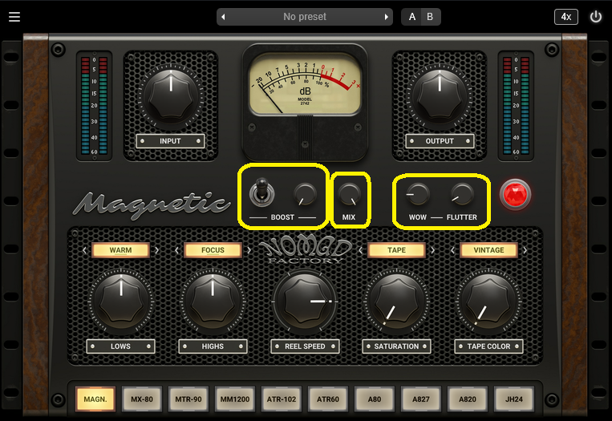Select previous option left of VINTAGE
Image resolution: width=612 pixels, height=421 pixels.
[452, 250]
